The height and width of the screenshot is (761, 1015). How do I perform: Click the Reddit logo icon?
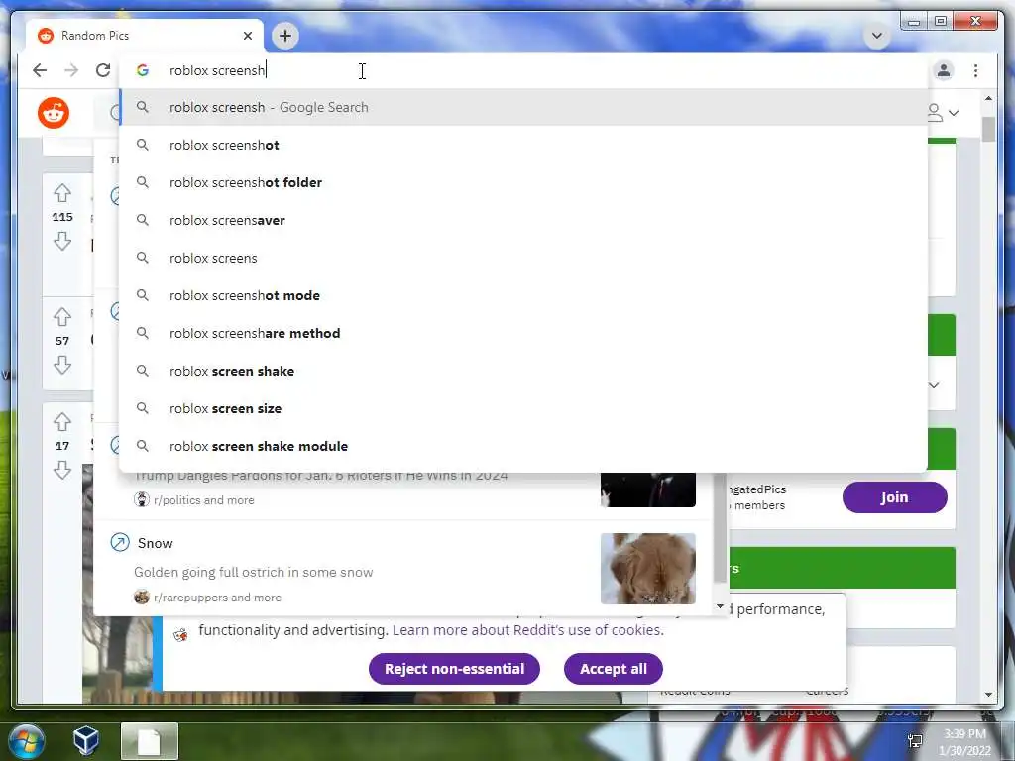click(x=54, y=113)
